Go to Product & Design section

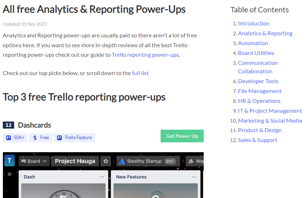[260, 130]
